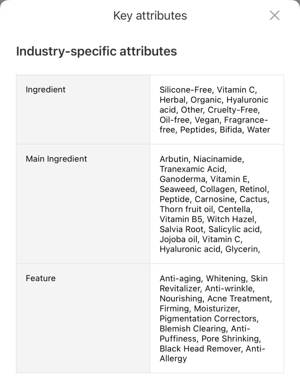Select the Industry-specific attributes heading

[x=96, y=51]
